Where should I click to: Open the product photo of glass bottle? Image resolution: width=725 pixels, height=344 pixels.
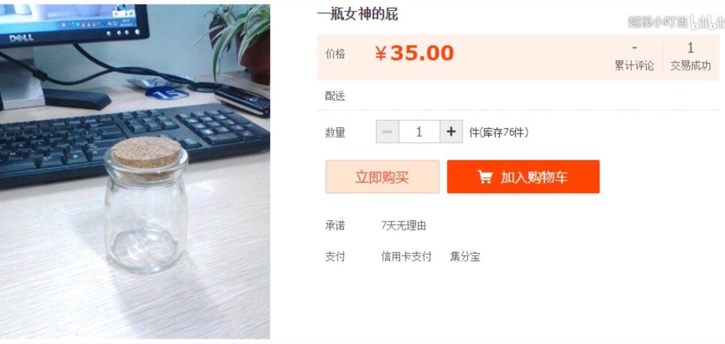point(135,172)
